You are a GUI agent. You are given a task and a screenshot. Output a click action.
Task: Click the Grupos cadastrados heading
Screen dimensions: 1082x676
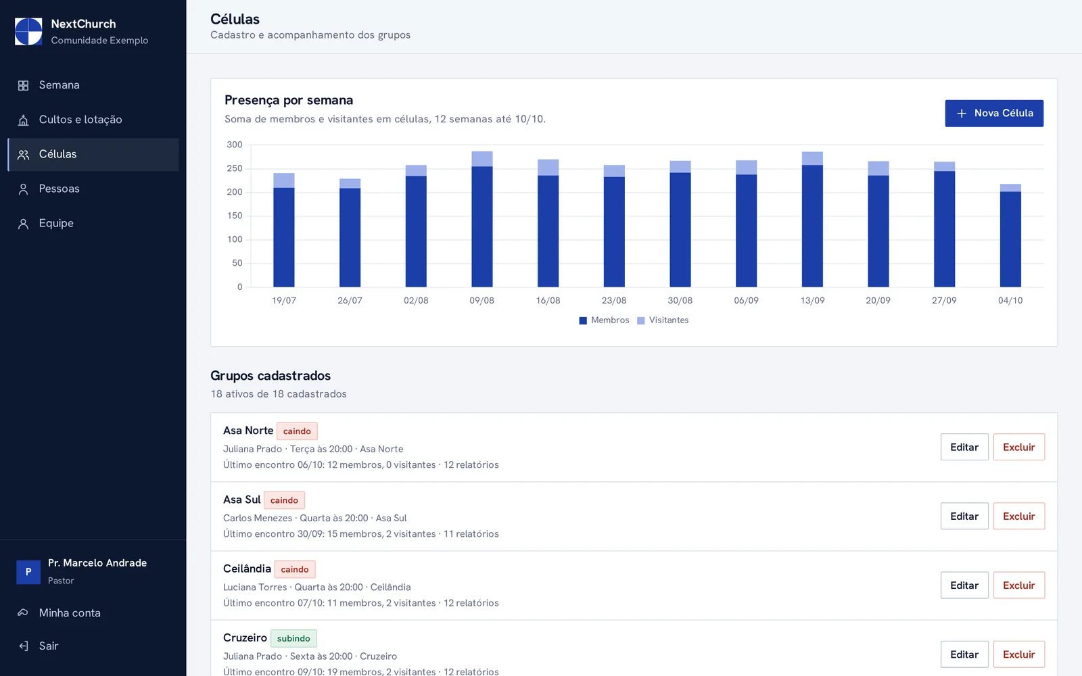(270, 376)
